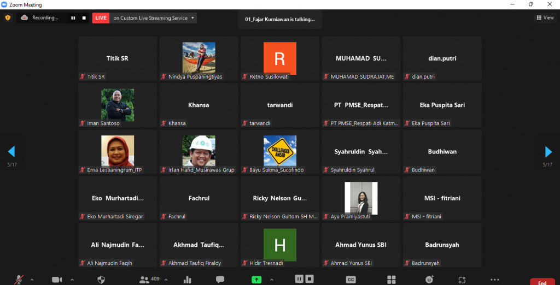Go to next gallery page with right arrow
Screen dimensions: 560x285
click(549, 152)
